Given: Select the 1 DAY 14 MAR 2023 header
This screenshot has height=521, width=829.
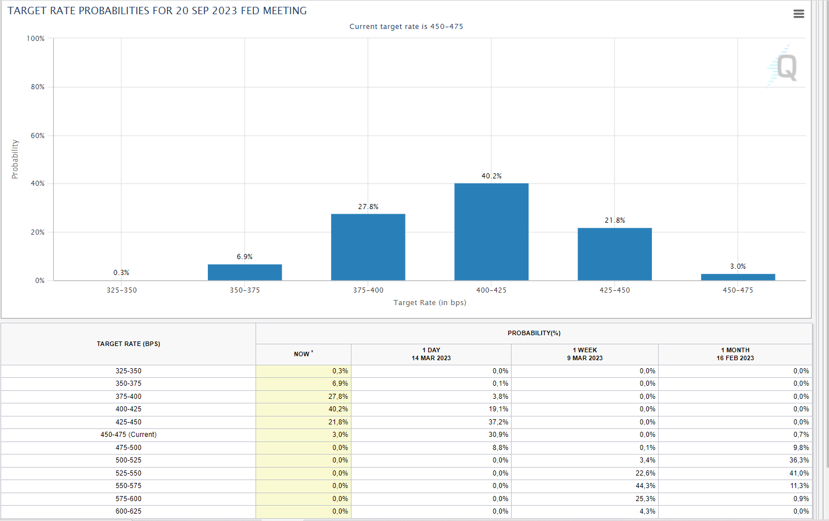Looking at the screenshot, I should coord(431,354).
